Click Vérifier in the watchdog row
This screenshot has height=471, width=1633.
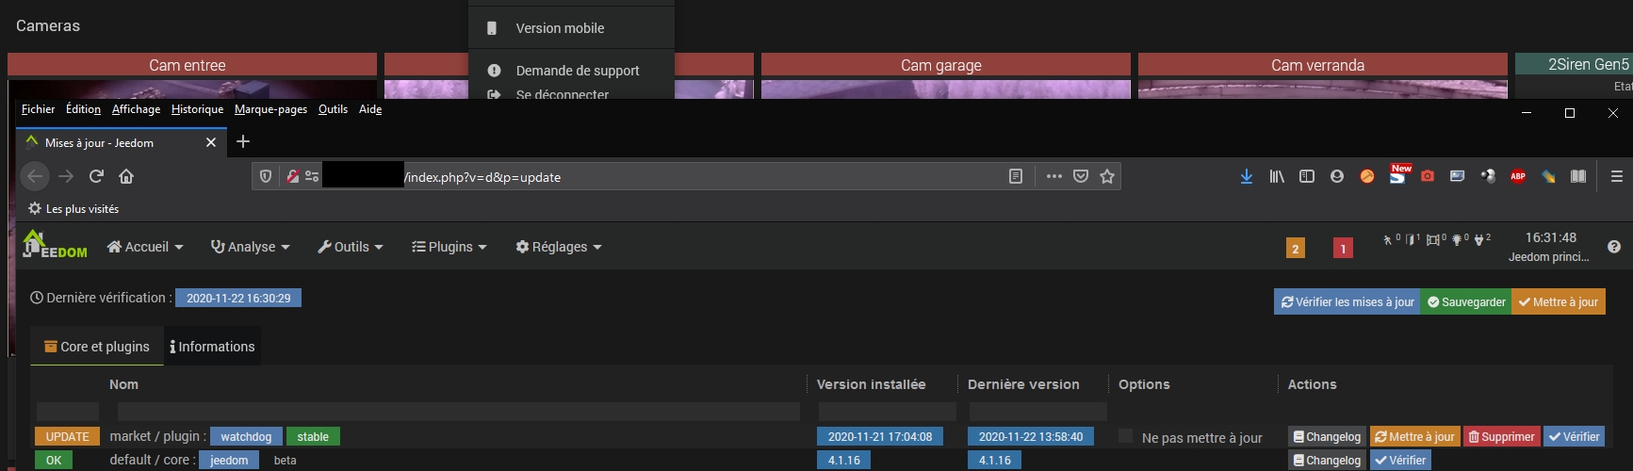[1574, 436]
